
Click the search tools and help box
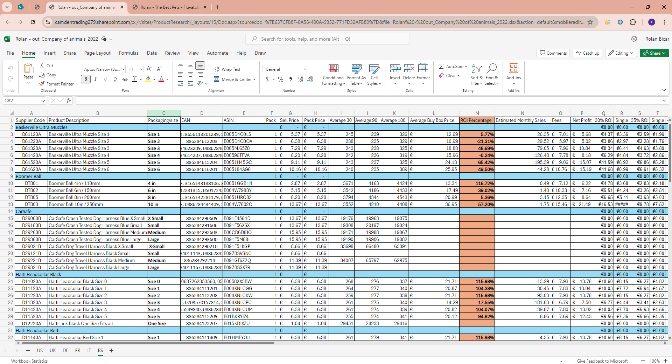click(x=328, y=39)
